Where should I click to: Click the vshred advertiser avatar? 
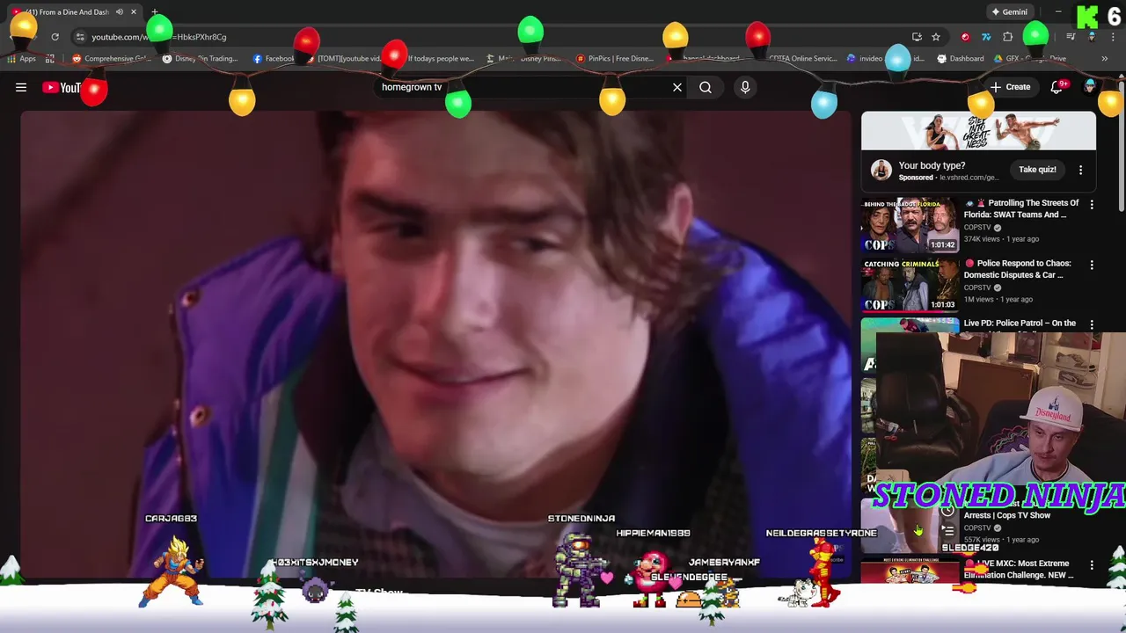pyautogui.click(x=881, y=171)
